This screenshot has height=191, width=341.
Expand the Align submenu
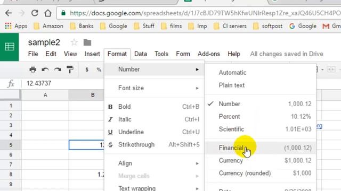pyautogui.click(x=154, y=163)
